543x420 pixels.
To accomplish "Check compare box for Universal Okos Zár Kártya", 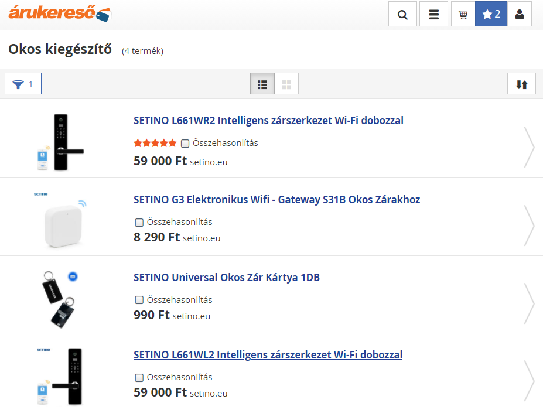I will tap(139, 300).
